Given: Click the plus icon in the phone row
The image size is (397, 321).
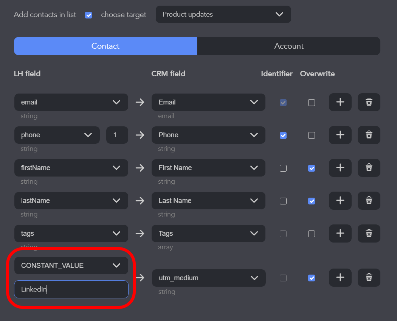Looking at the screenshot, I should click(x=340, y=135).
